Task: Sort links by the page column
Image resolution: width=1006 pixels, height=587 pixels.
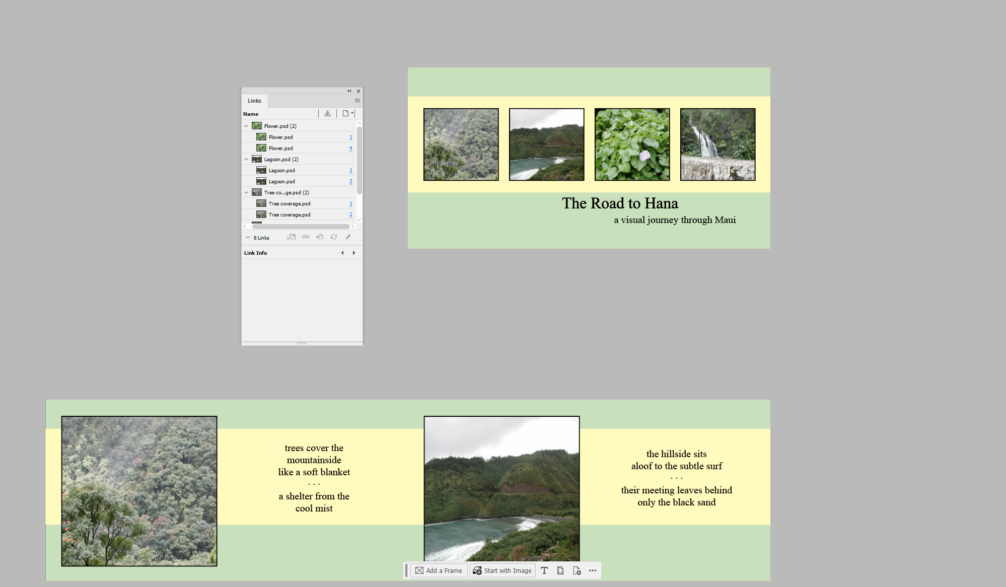Action: [x=346, y=114]
